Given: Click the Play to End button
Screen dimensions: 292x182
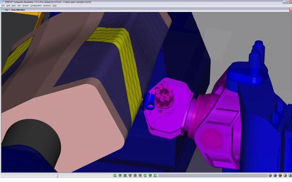Looking at the screenshot, I should [290, 175].
